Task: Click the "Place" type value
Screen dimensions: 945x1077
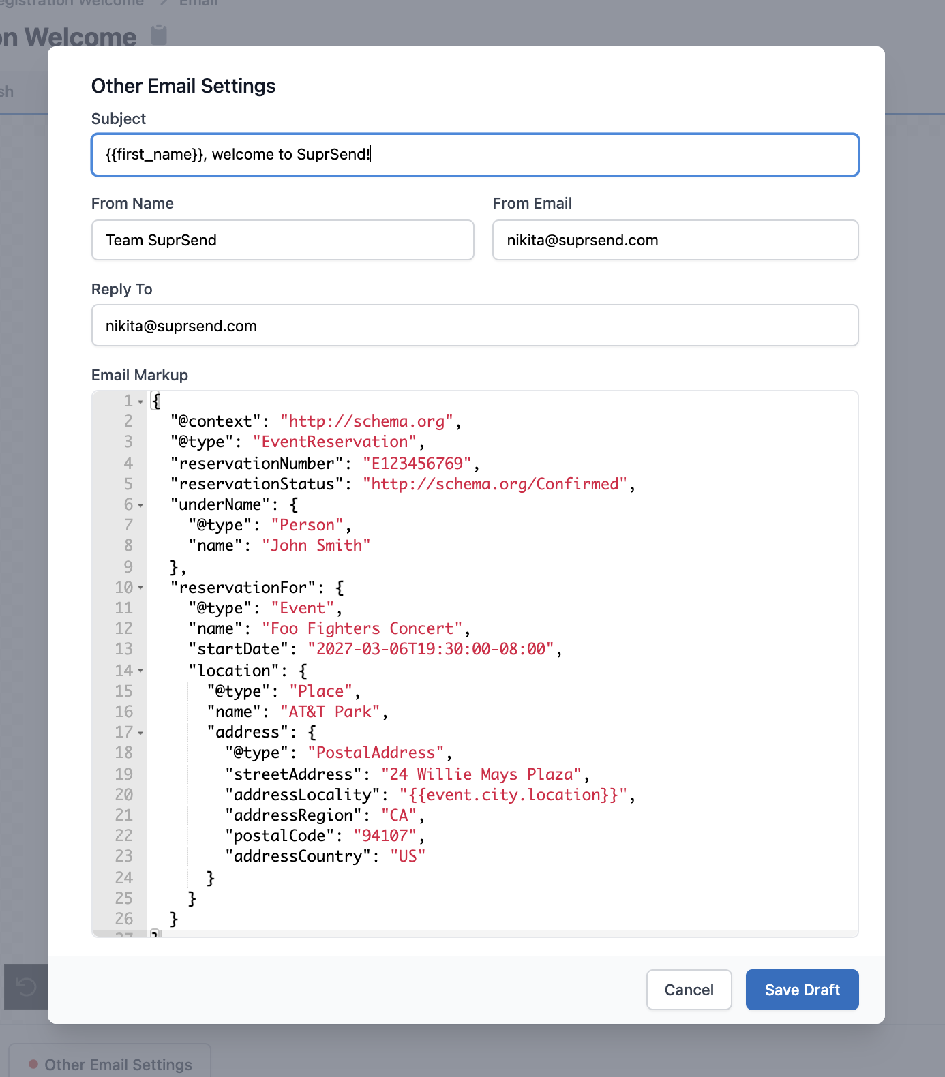Action: tap(321, 691)
